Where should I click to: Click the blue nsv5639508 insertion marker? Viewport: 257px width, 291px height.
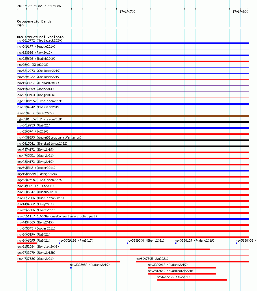coord(127,243)
